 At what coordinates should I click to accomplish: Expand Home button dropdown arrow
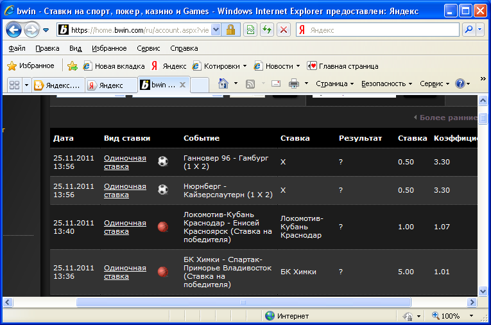pos(236,83)
